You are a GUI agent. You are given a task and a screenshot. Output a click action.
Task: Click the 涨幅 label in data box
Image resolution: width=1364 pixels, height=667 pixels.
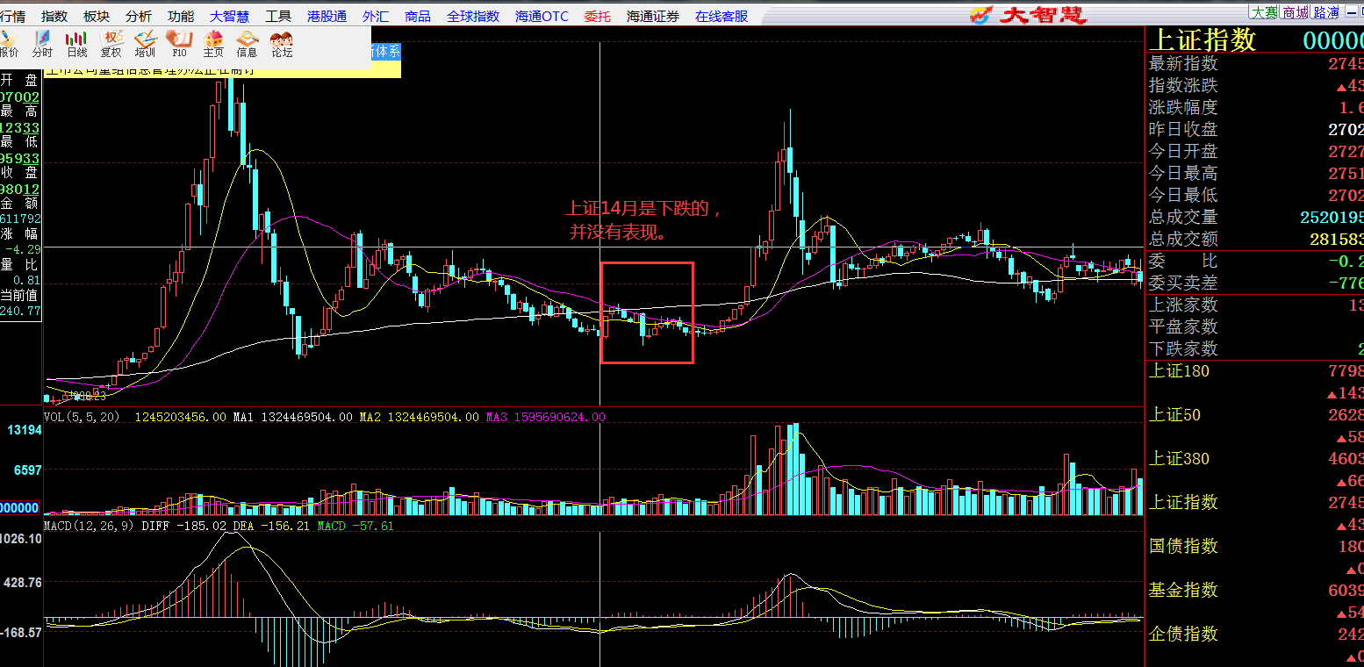(x=20, y=234)
